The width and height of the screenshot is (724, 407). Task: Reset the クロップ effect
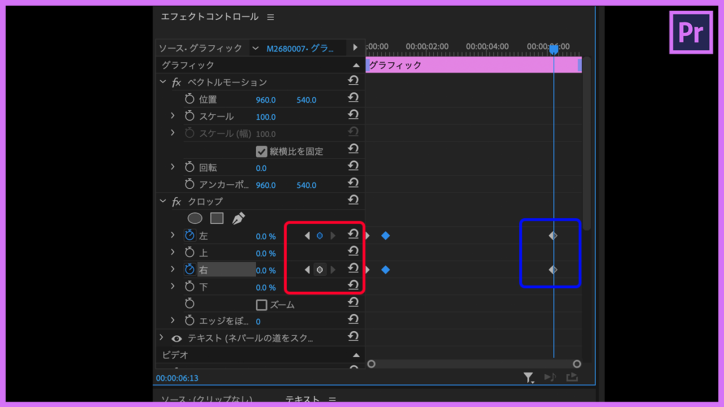pyautogui.click(x=353, y=201)
